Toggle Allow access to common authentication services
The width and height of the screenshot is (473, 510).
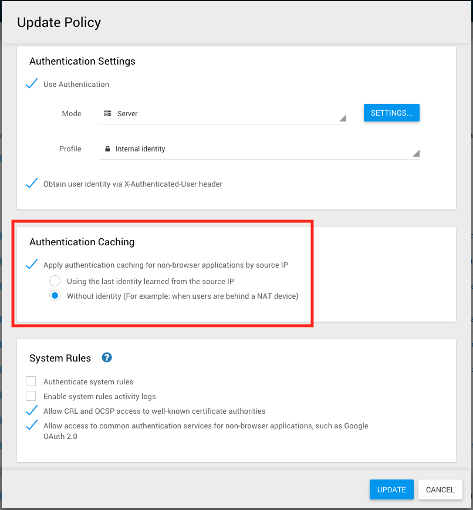coord(32,425)
